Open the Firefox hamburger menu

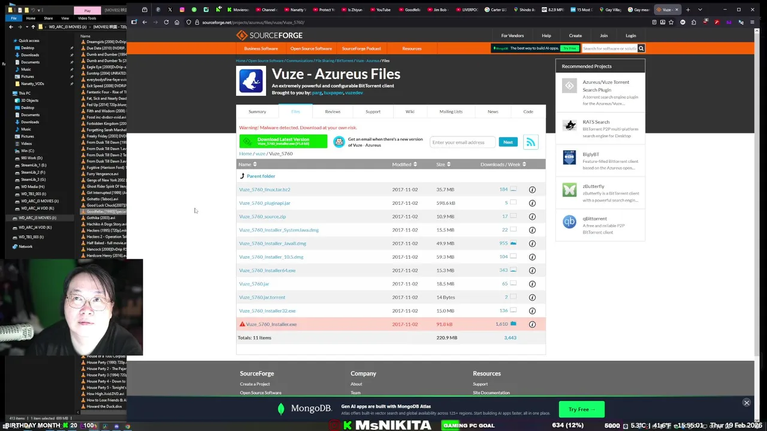coord(752,22)
